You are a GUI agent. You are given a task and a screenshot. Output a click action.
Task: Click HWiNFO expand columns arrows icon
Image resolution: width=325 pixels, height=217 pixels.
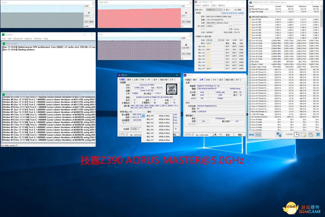pyautogui.click(x=251, y=135)
